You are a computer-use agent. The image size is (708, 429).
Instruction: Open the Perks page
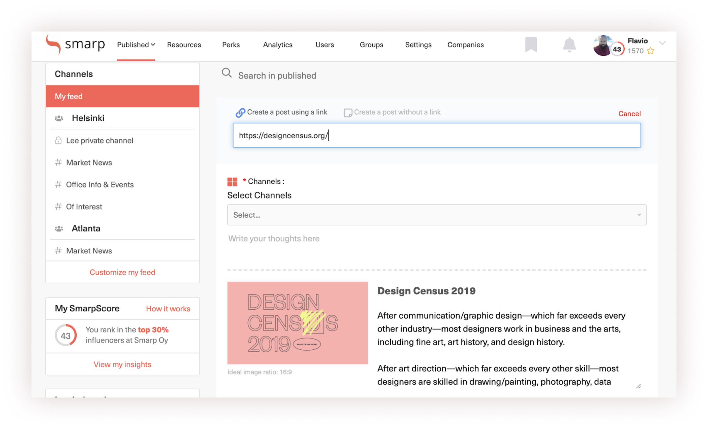tap(231, 45)
